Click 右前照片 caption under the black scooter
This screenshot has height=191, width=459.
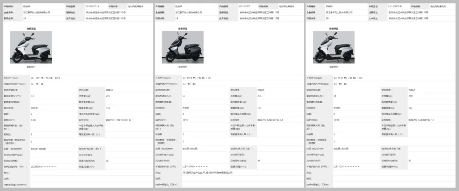[x=183, y=66]
